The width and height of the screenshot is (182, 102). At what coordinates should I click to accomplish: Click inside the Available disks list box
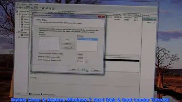point(49,43)
